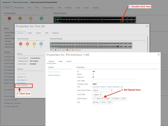The height and width of the screenshot is (126, 168).
Task: Close the Eth Interface 1/48 dialog
Action: point(158,54)
